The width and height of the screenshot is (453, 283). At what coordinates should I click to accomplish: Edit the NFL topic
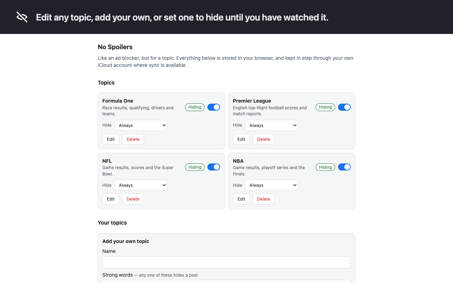point(111,199)
